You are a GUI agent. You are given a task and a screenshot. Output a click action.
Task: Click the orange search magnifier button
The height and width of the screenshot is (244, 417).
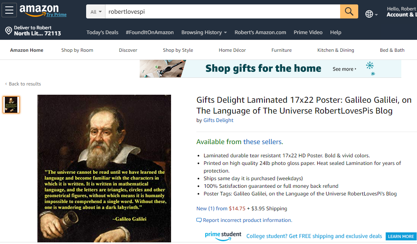(x=349, y=11)
